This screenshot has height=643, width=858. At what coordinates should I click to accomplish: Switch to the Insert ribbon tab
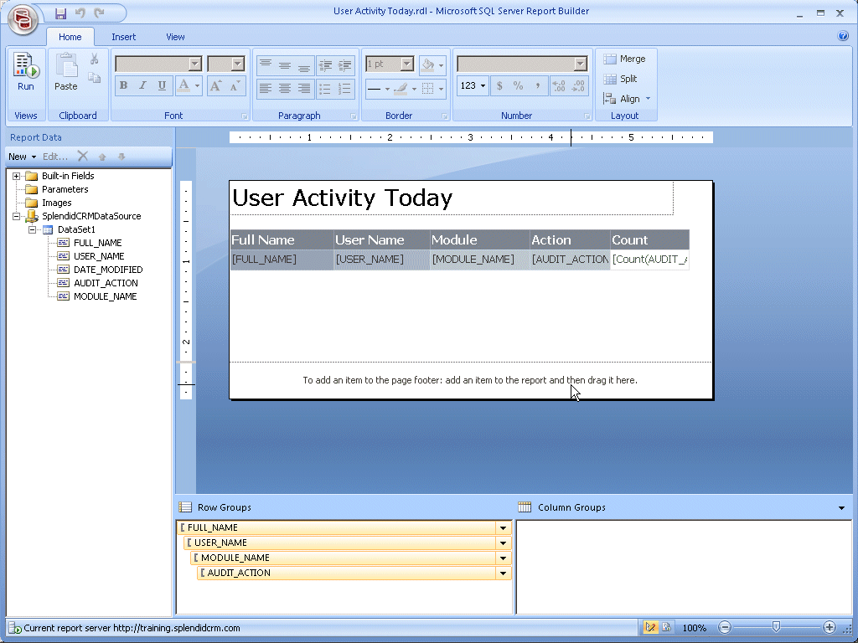click(x=123, y=37)
